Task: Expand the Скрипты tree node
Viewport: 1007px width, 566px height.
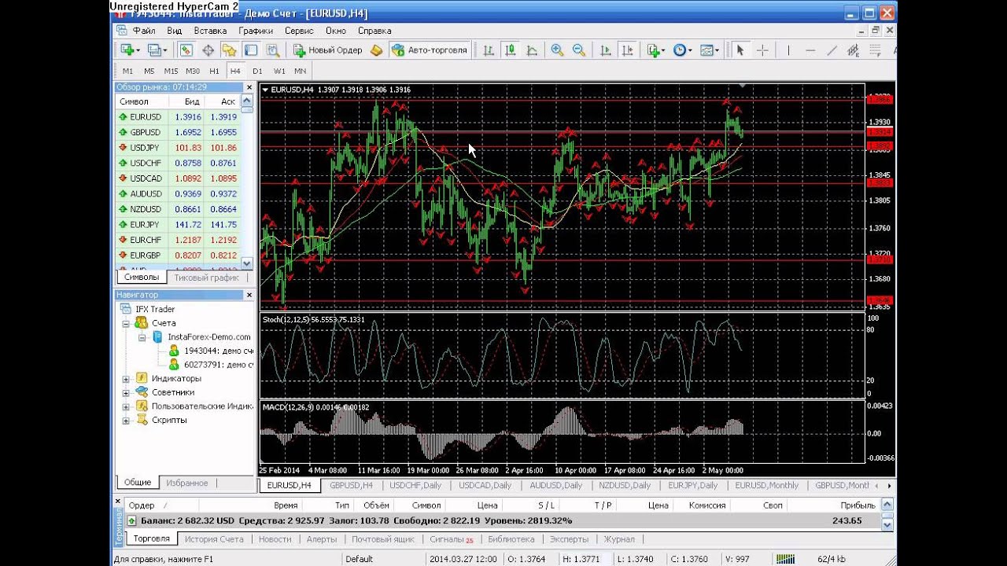Action: click(x=126, y=421)
